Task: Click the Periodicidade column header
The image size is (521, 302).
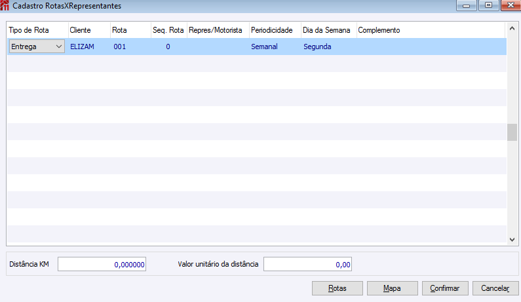Action: [x=275, y=30]
